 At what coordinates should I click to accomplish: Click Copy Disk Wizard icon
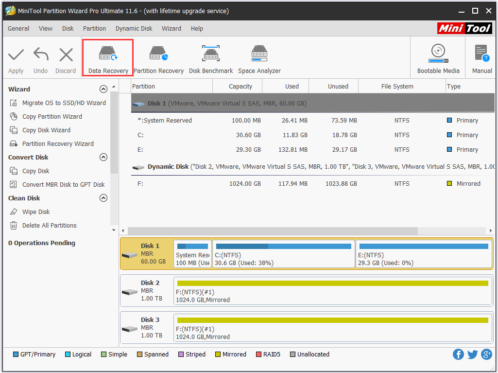(x=13, y=130)
